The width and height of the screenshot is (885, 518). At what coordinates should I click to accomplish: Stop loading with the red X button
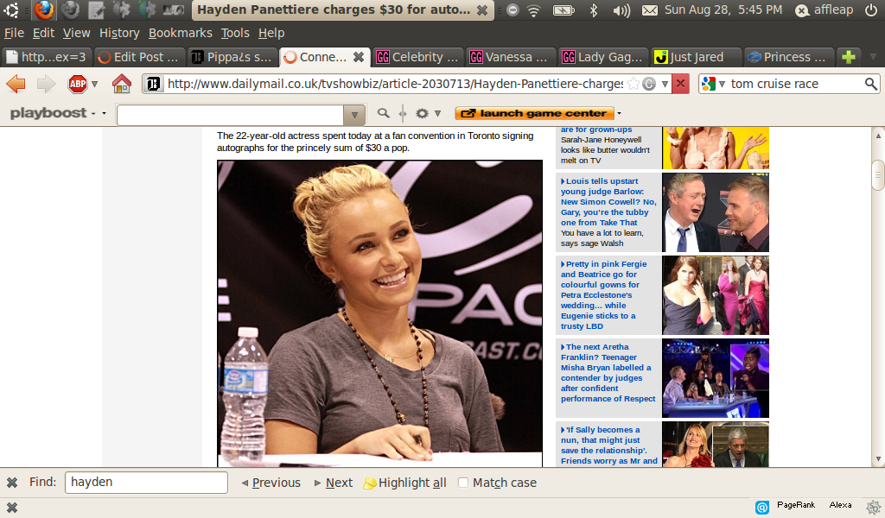point(681,84)
